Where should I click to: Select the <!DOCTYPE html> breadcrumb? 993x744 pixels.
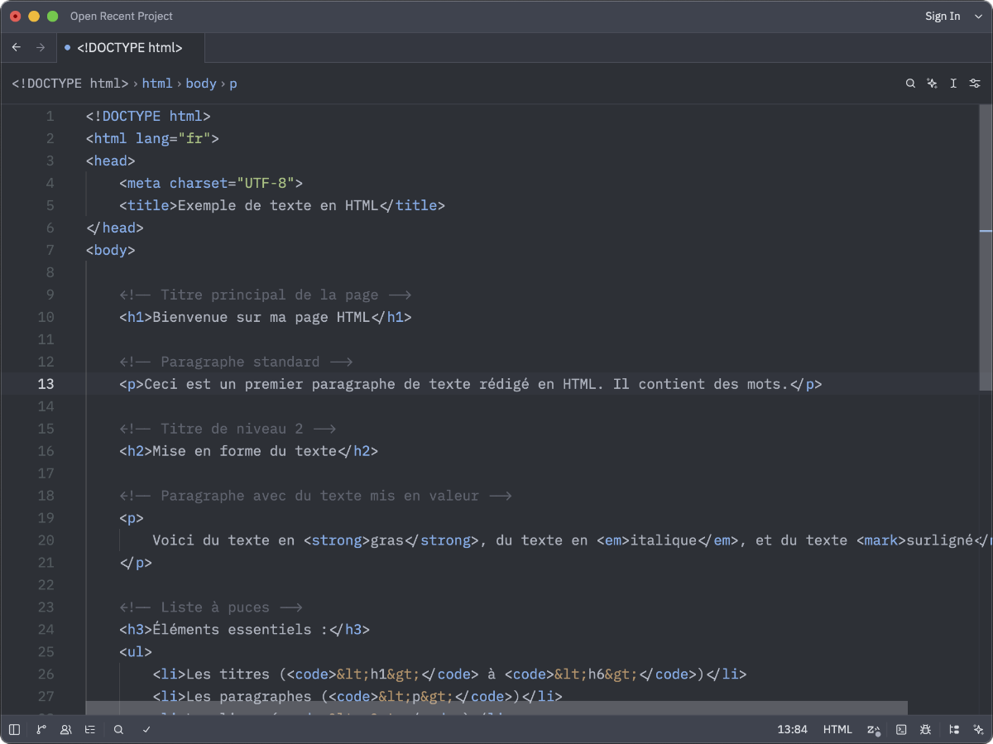(x=70, y=84)
